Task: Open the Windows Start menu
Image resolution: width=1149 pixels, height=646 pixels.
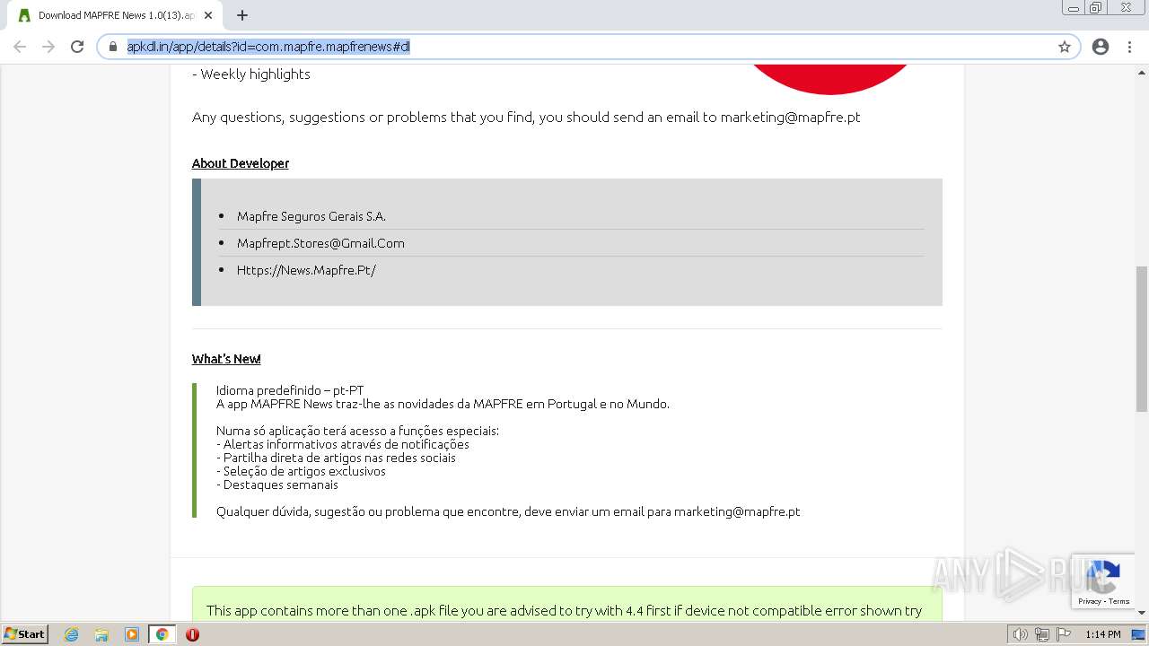Action: coord(25,634)
